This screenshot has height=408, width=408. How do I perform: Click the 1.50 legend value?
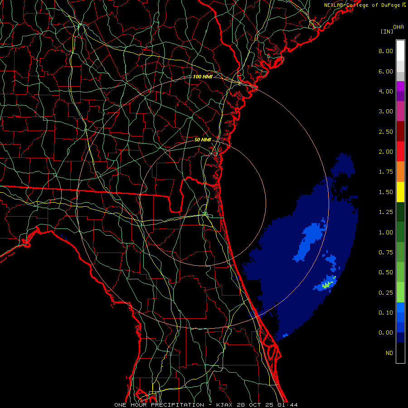[x=386, y=192]
